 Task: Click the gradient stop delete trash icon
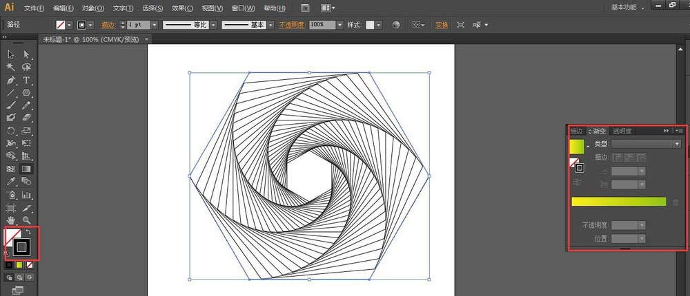(x=676, y=202)
